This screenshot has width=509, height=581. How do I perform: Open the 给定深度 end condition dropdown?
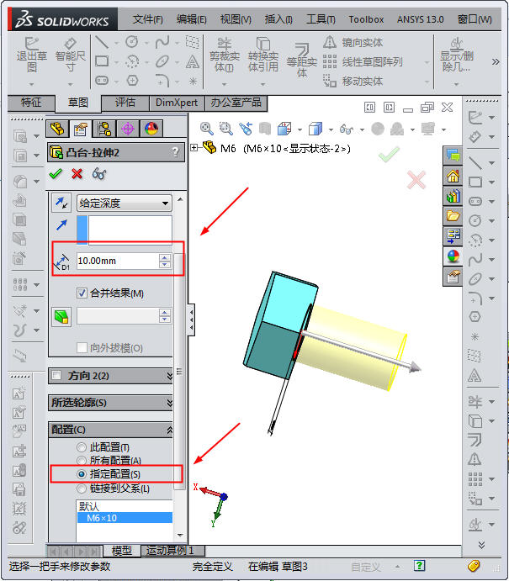point(124,203)
